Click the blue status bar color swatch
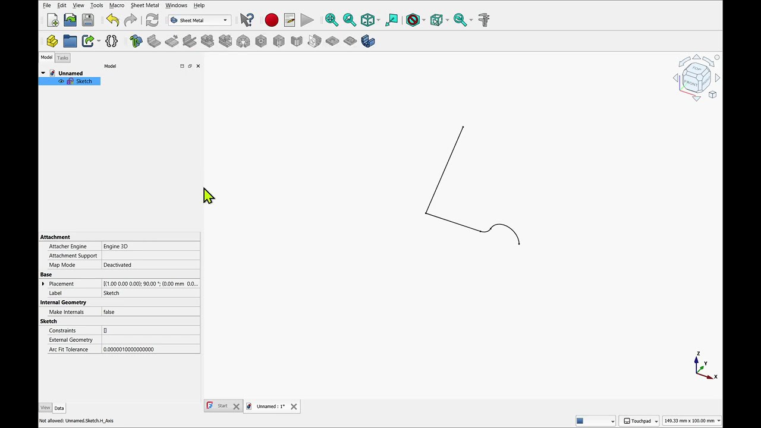The width and height of the screenshot is (761, 428). click(x=580, y=421)
